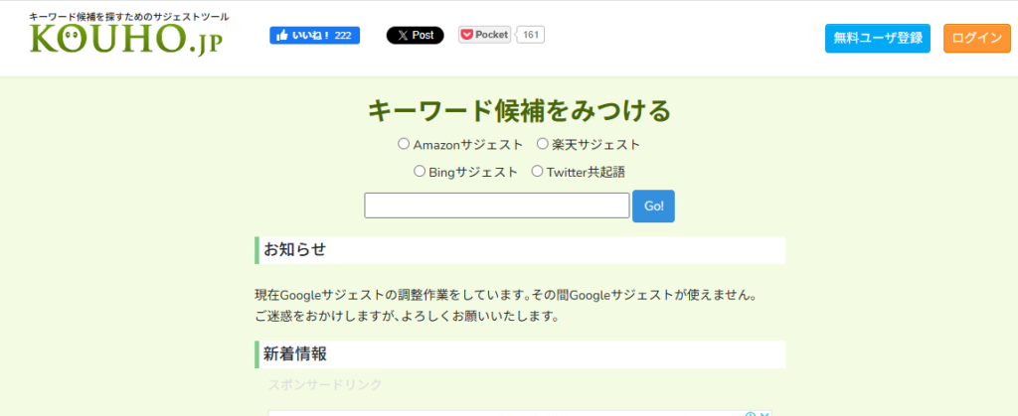View the Pocket count bubble 161
1018x416 pixels.
(x=531, y=35)
